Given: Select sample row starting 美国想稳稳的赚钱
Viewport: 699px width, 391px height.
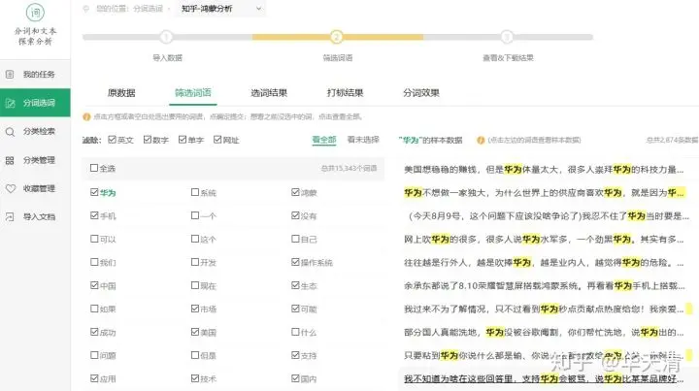Looking at the screenshot, I should pos(544,169).
